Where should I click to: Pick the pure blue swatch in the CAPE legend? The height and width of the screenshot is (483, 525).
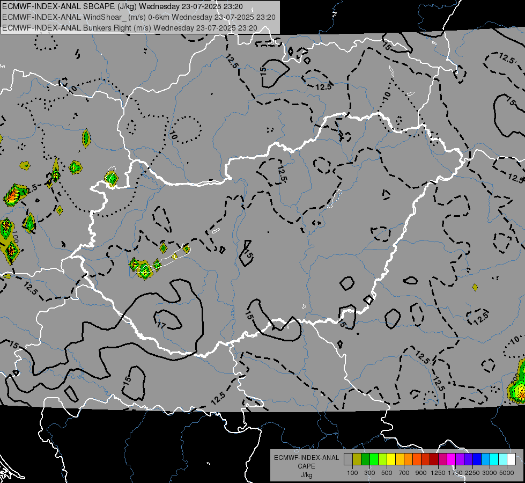477,459
